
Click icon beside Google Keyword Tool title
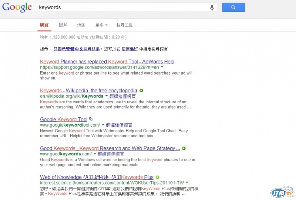coord(91,119)
